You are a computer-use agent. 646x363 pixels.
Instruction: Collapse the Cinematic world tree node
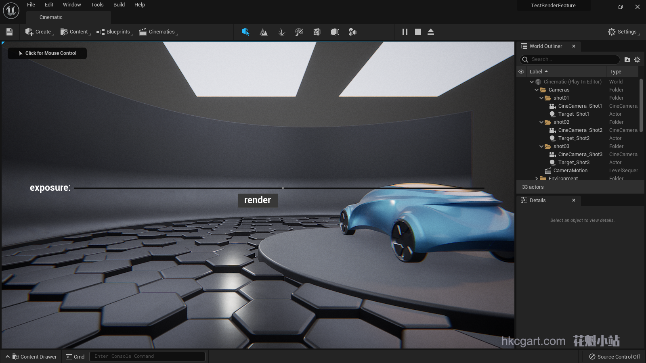[x=532, y=82]
